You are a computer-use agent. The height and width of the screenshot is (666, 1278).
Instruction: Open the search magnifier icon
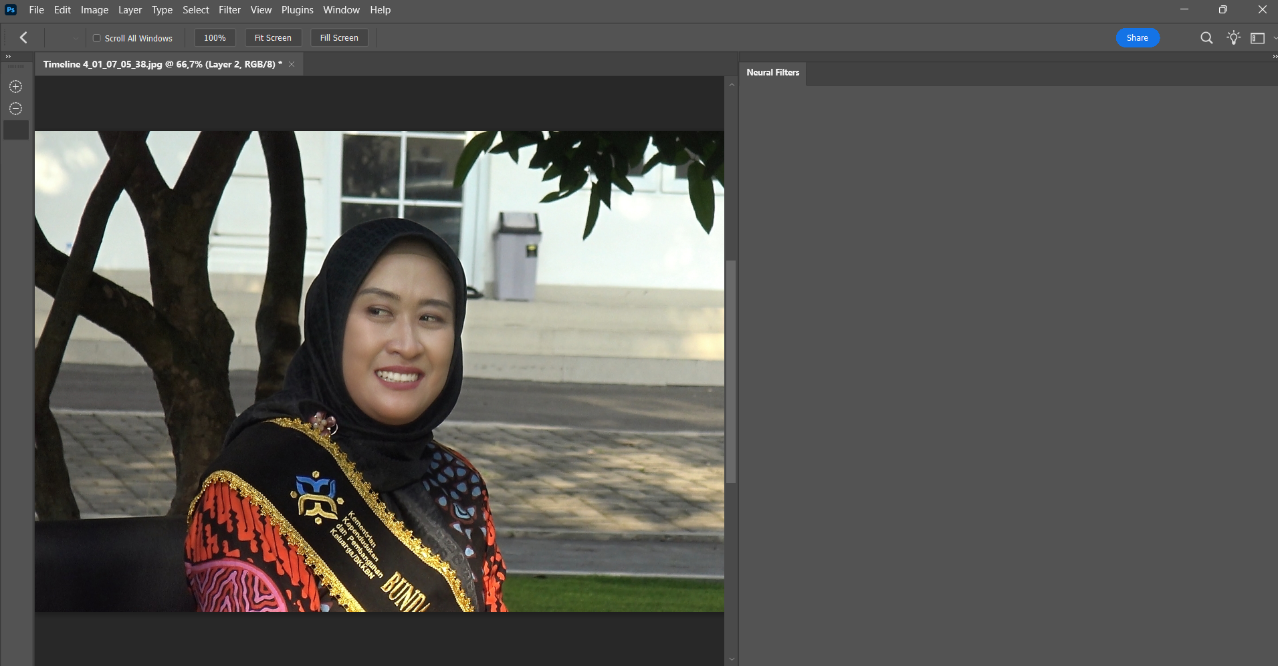pyautogui.click(x=1206, y=37)
